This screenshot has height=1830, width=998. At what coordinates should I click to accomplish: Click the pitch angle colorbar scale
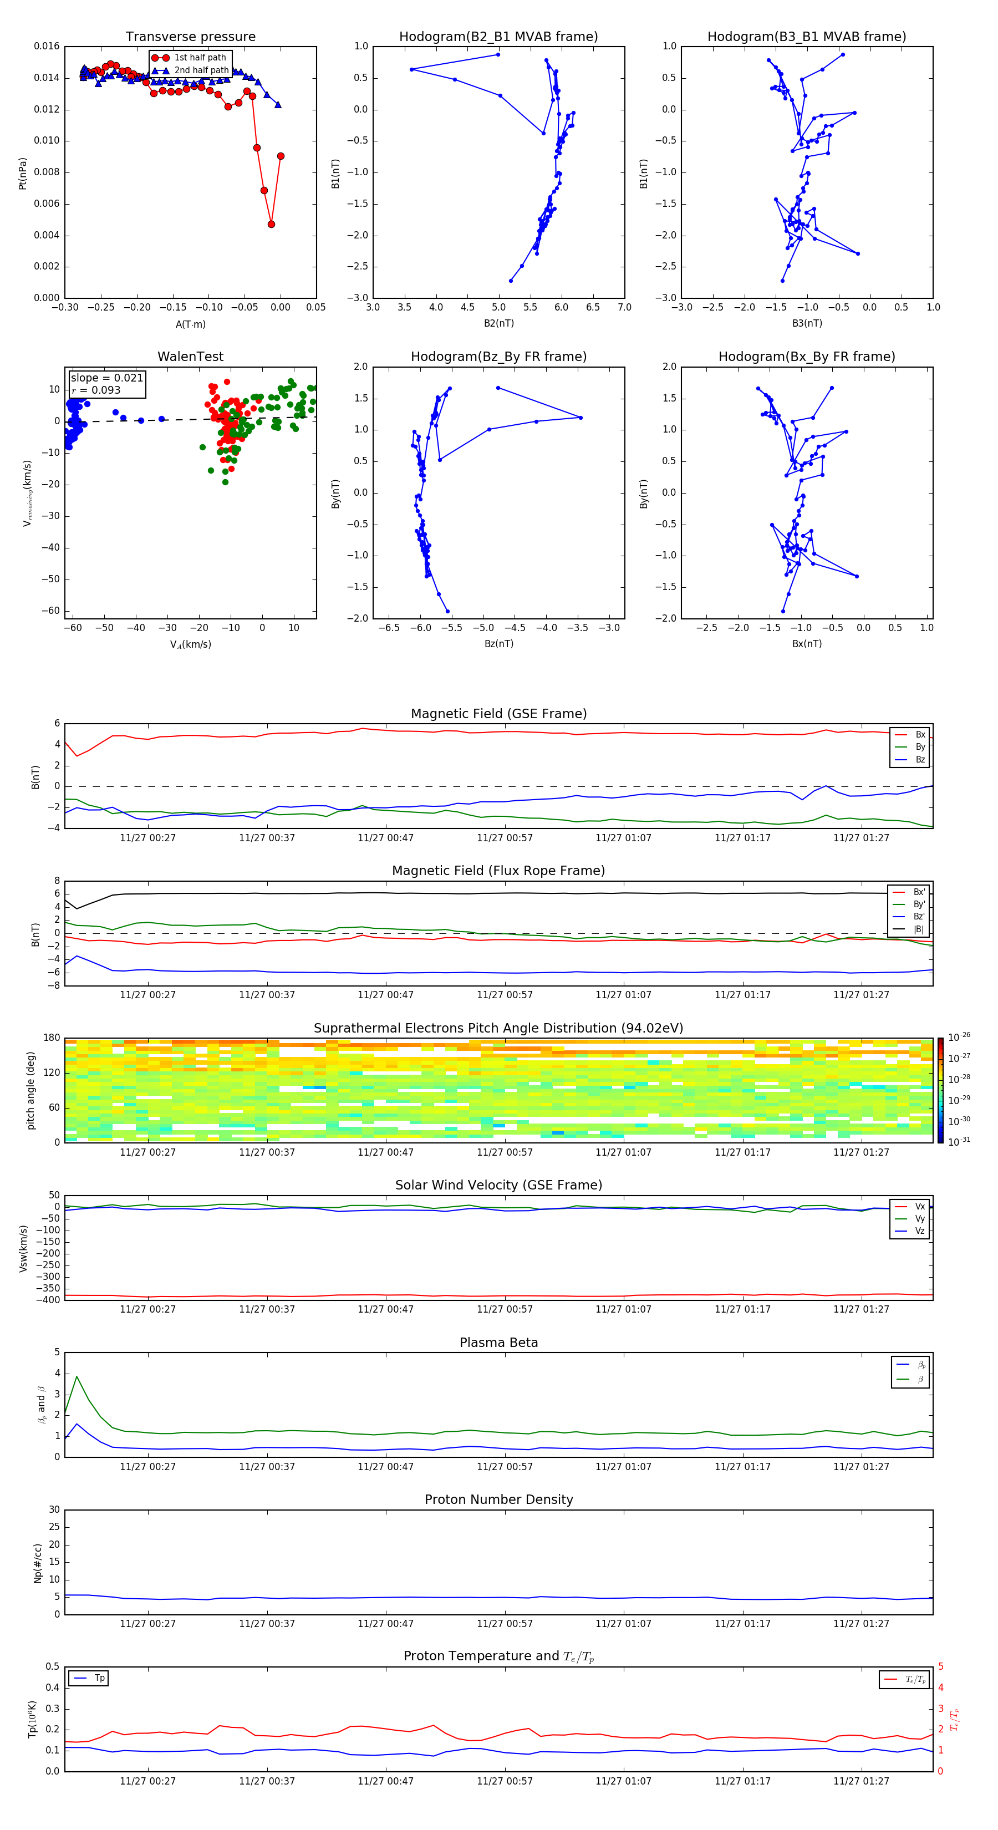tap(940, 1090)
